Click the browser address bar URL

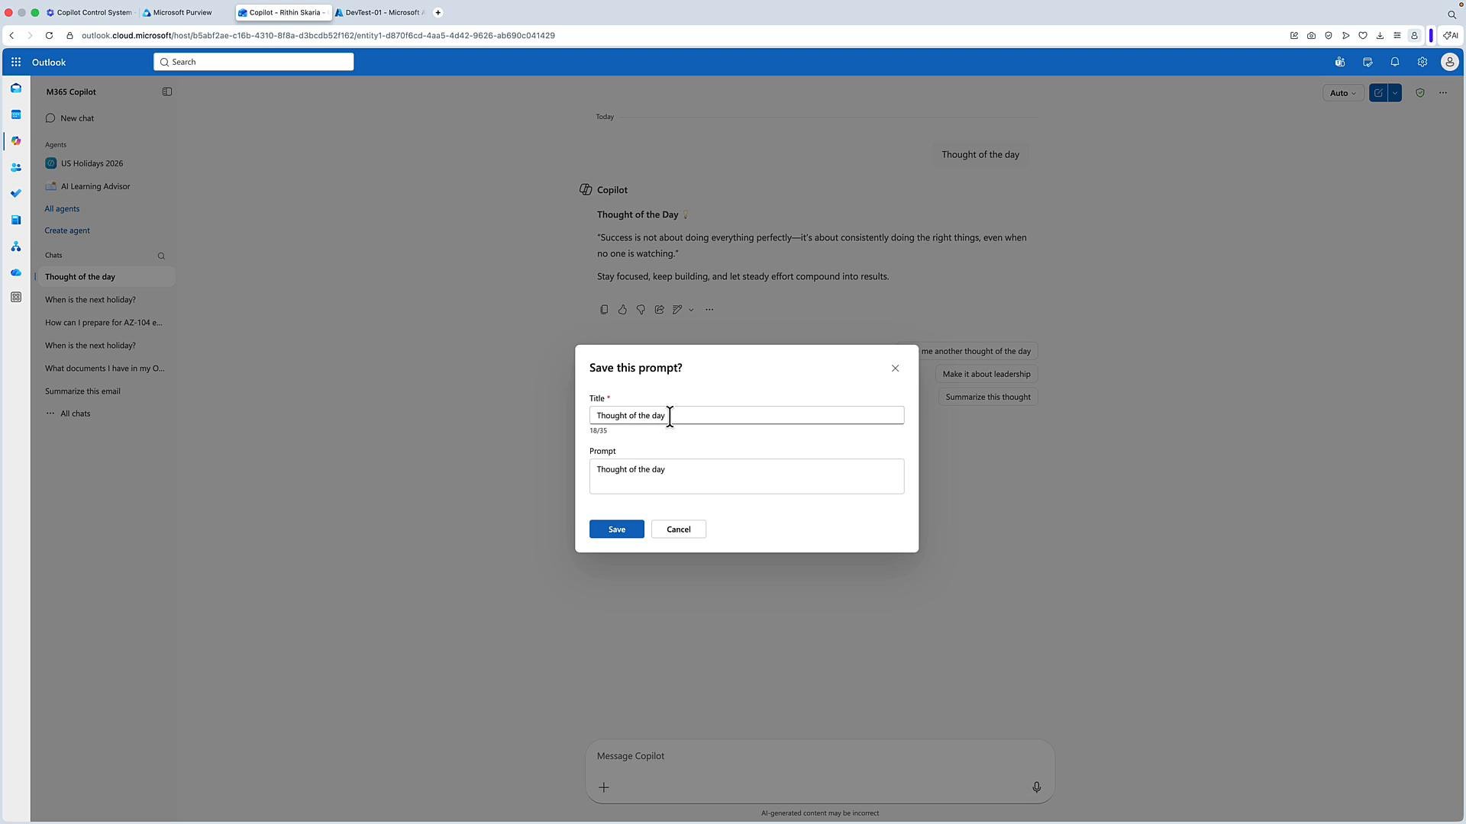tap(318, 36)
